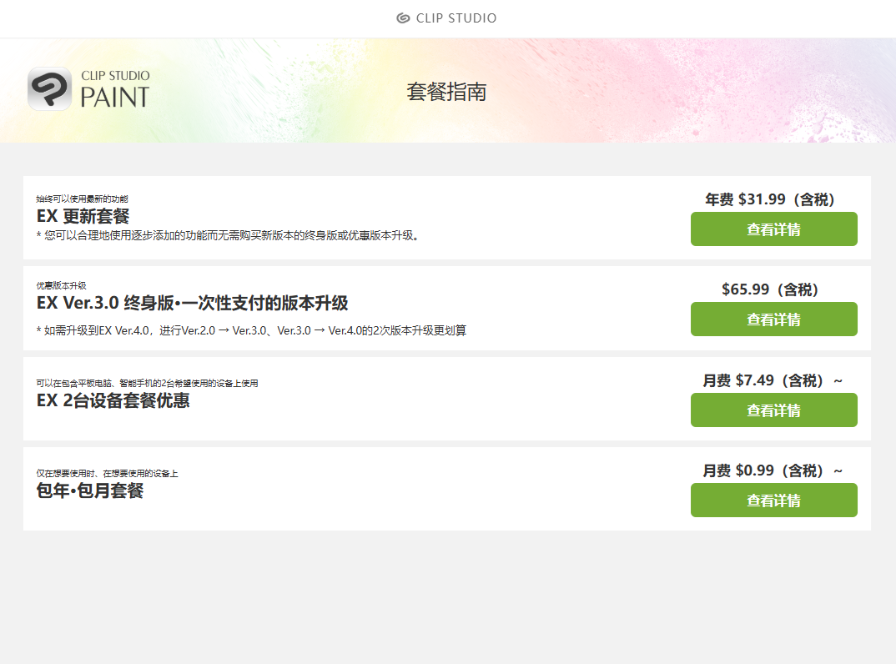
Task: Click the 年费 $31.99 price label
Action: 770,199
